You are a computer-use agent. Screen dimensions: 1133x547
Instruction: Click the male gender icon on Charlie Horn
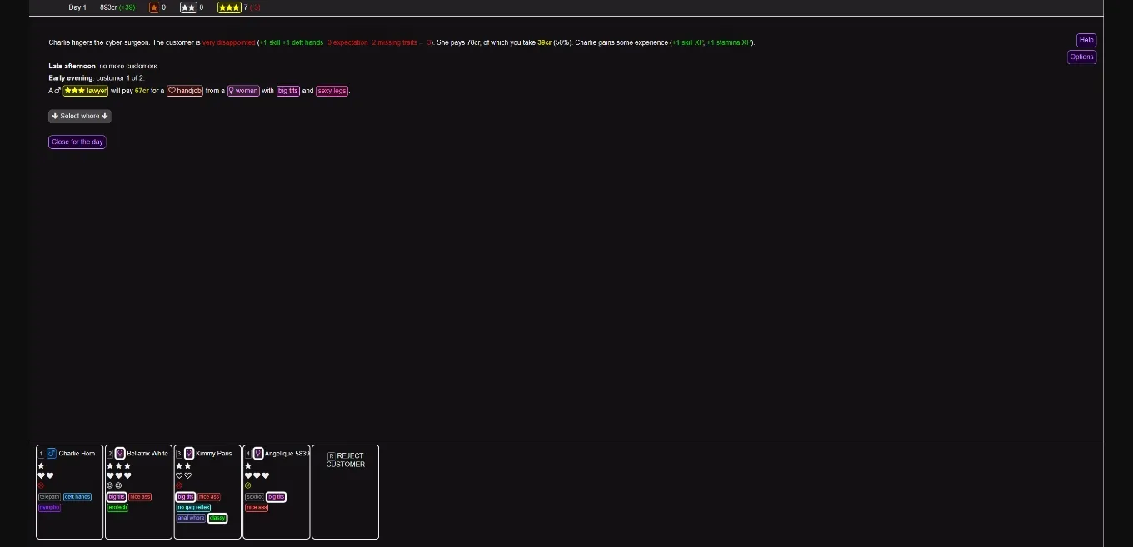click(51, 453)
